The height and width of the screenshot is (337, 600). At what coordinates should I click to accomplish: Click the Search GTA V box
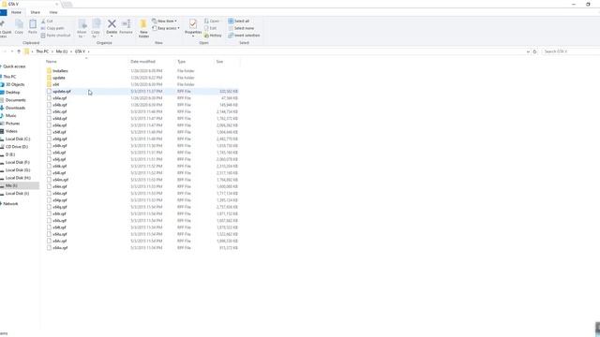[x=570, y=51]
